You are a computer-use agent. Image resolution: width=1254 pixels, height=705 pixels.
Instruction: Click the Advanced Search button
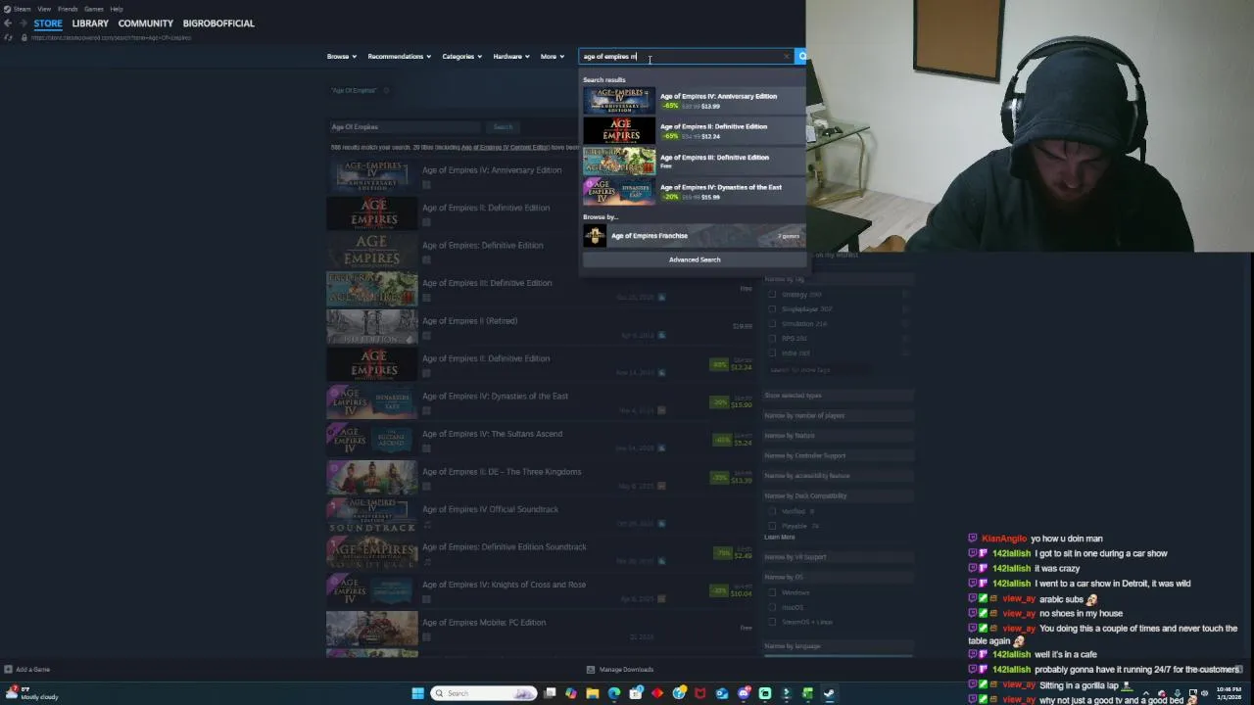coord(695,259)
